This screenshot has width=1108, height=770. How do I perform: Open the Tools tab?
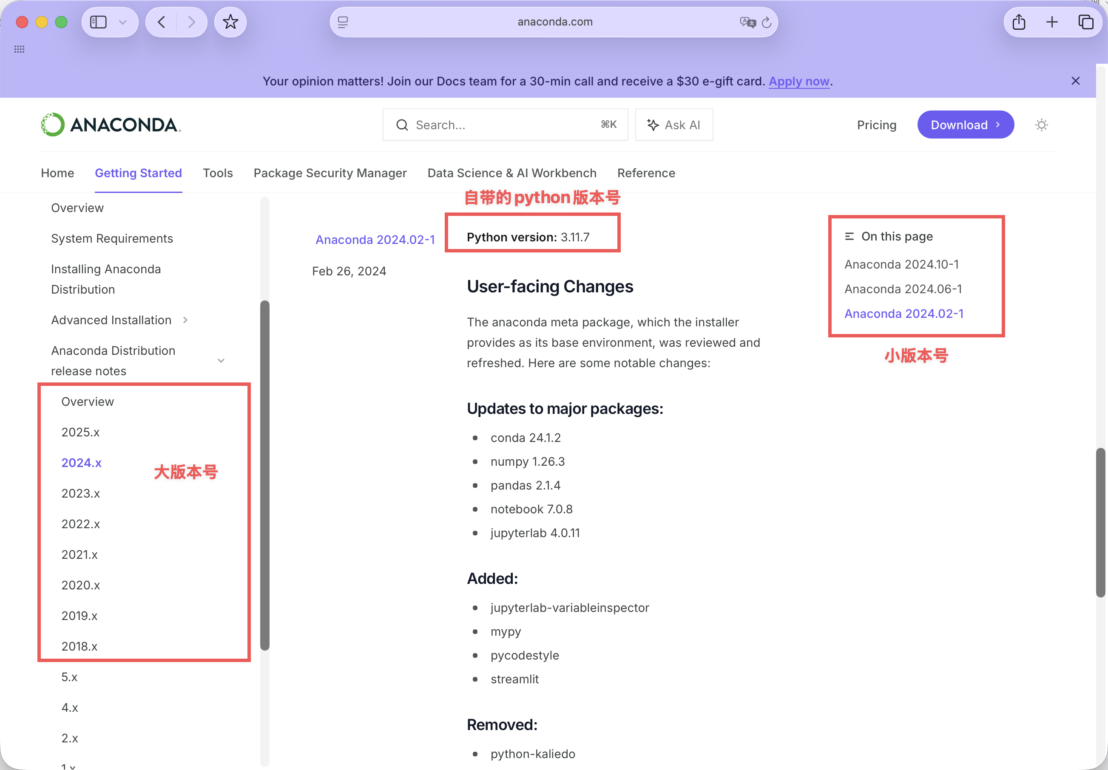tap(218, 173)
